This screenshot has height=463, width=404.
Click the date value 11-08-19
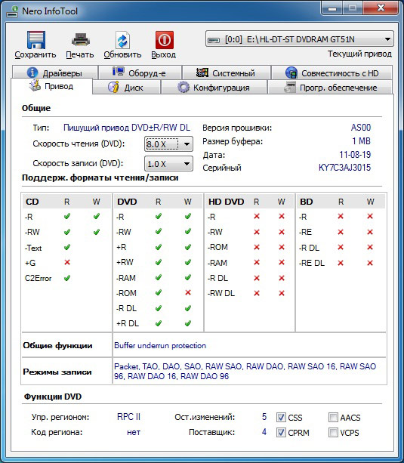355,155
